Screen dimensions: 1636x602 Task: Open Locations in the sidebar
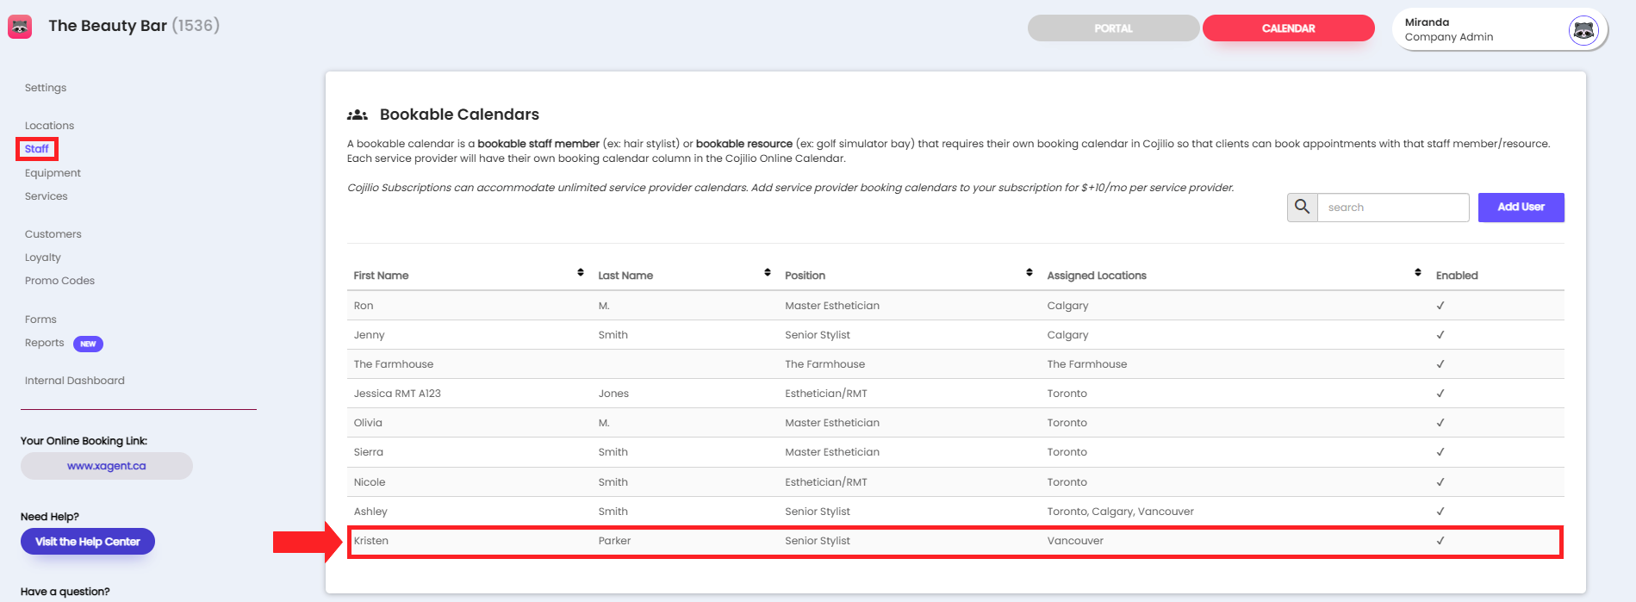tap(49, 126)
